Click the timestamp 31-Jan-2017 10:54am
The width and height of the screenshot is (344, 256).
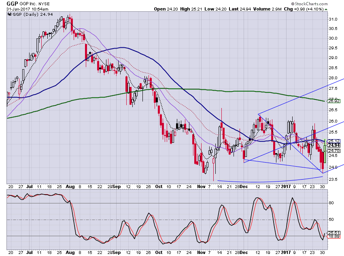point(28,9)
